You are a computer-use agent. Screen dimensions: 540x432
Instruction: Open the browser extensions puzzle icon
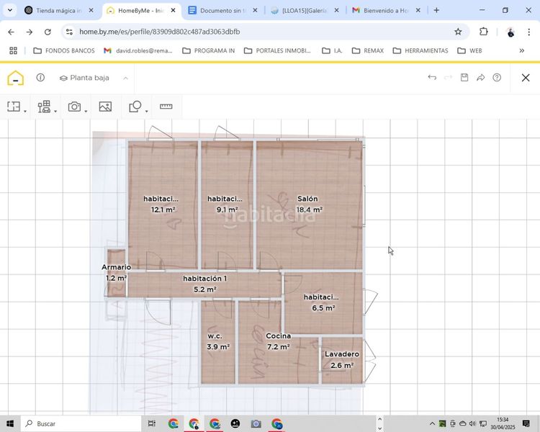coord(484,32)
